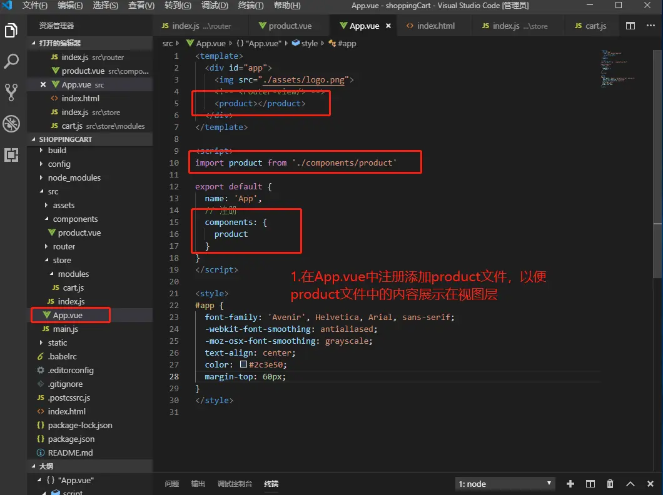This screenshot has width=663, height=495.
Task: Open the 调试控制台 panel tab
Action: (235, 484)
